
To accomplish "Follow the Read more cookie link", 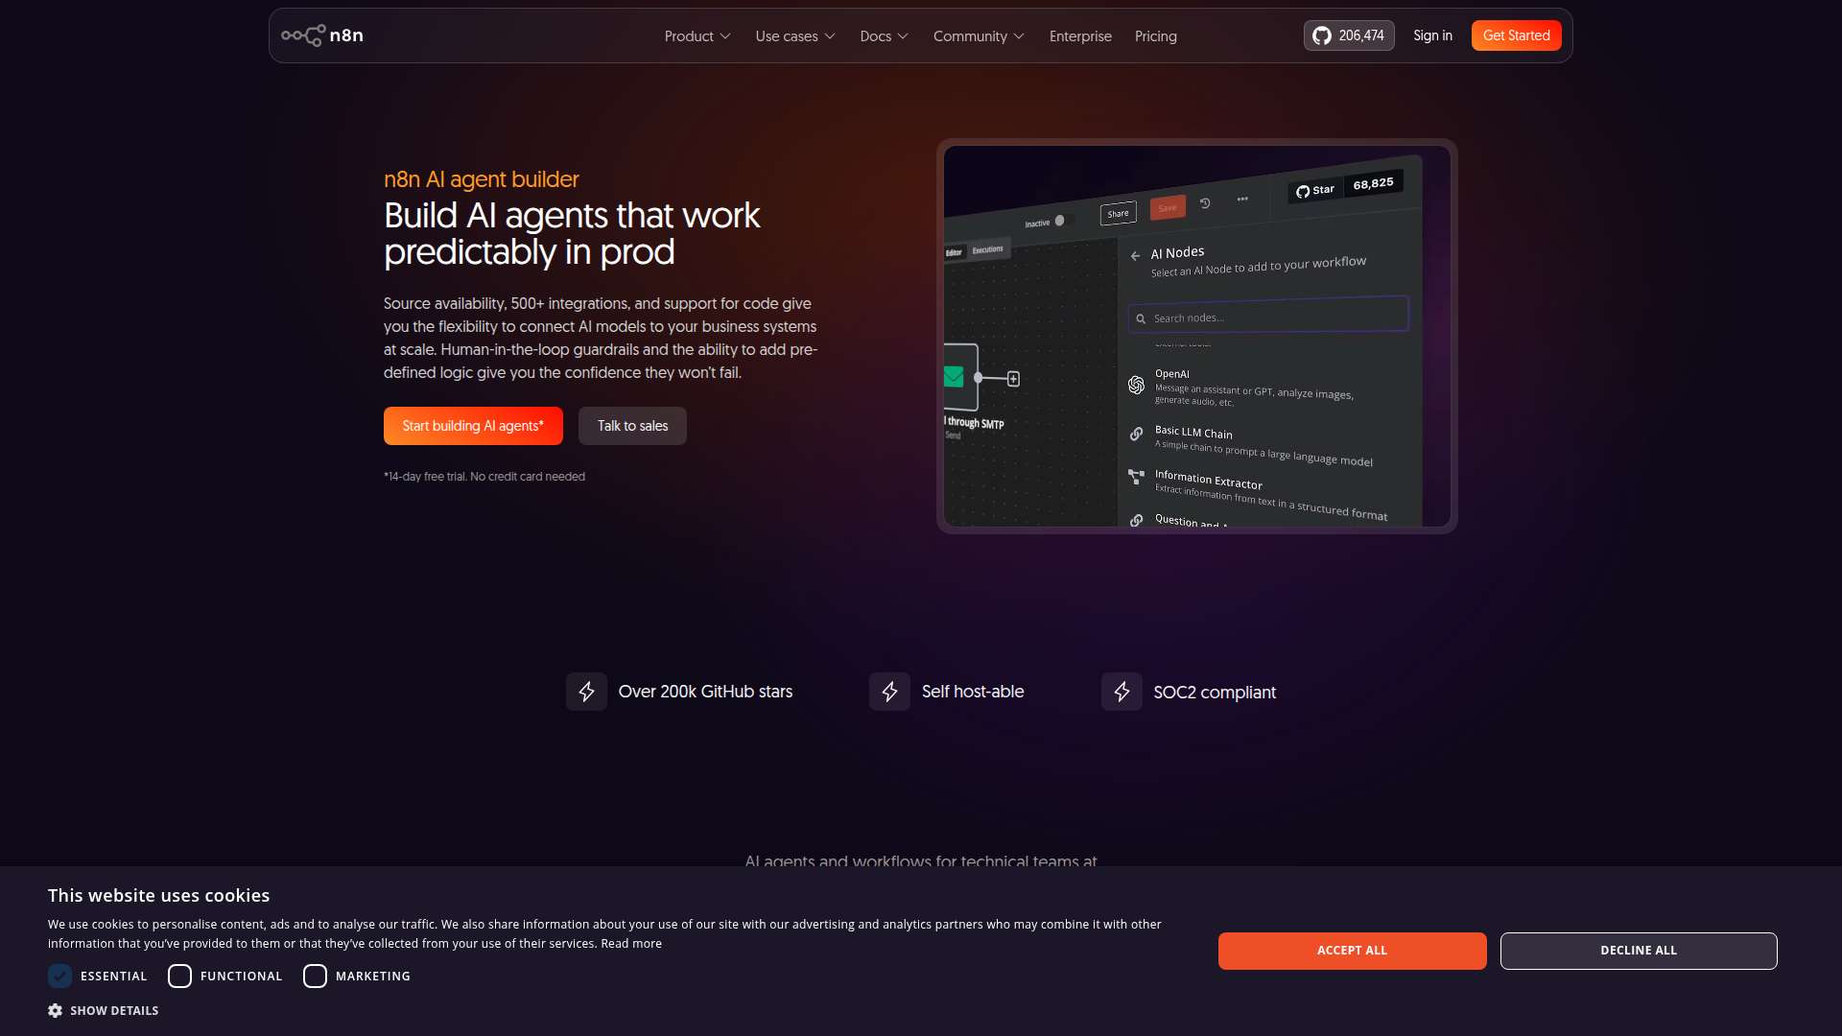I will coord(631,944).
